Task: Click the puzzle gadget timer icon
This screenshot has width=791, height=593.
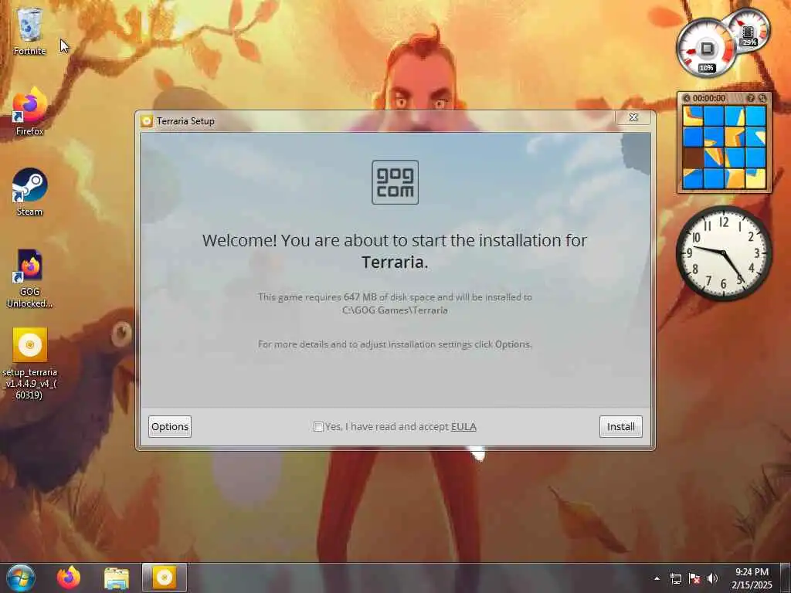Action: (x=686, y=98)
